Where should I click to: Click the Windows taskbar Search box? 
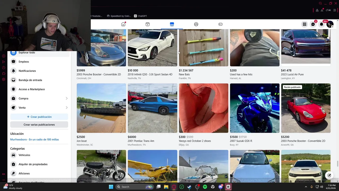click(135, 187)
